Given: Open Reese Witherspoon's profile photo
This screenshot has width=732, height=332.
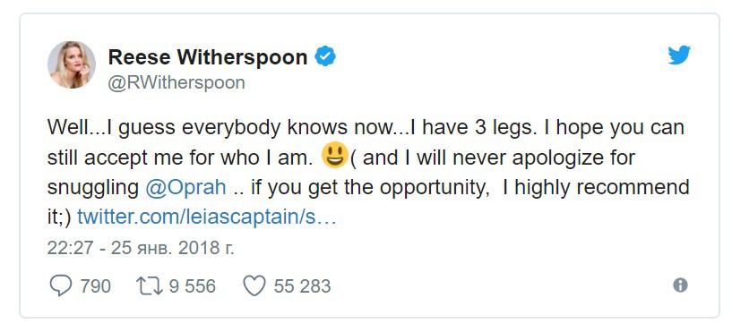Looking at the screenshot, I should pos(72,64).
